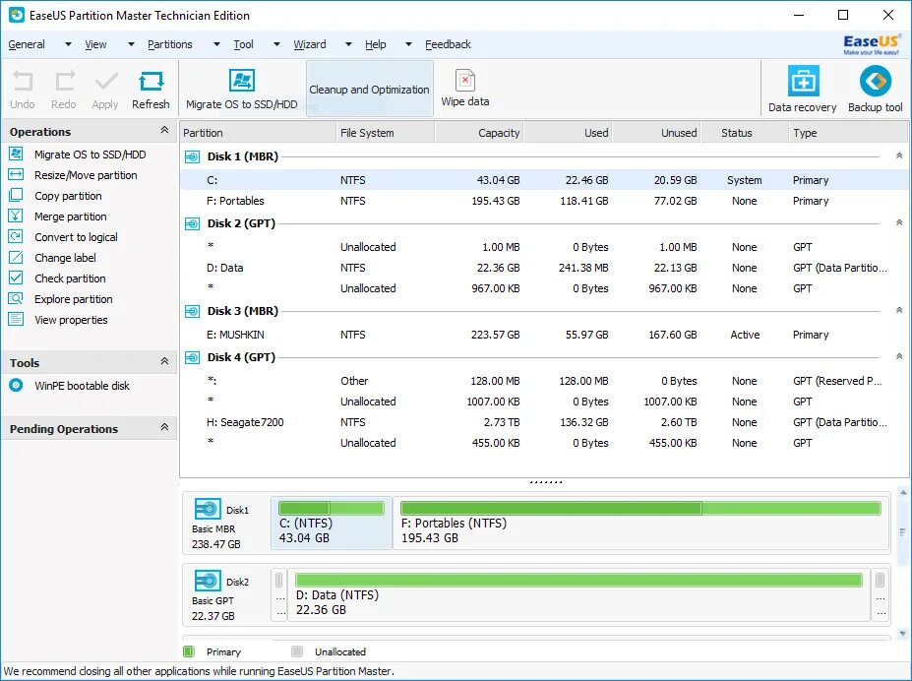Open the General menu
This screenshot has width=912, height=681.
tap(27, 44)
